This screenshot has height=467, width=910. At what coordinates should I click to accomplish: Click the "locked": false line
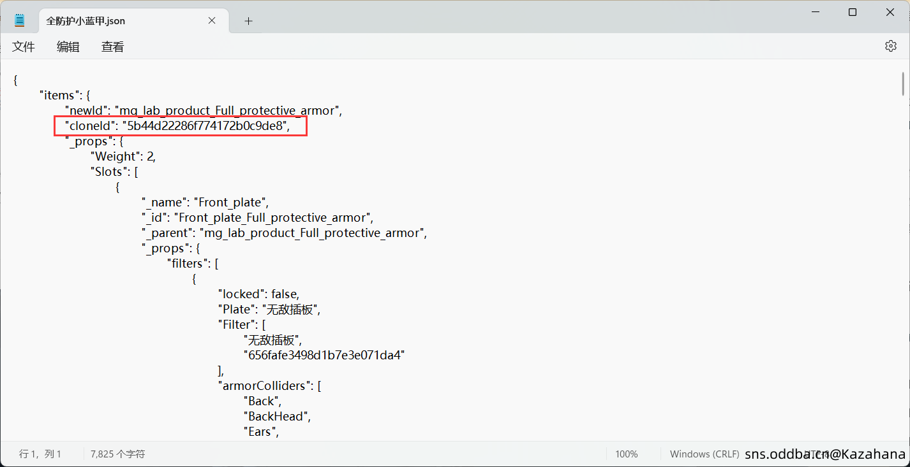tap(258, 294)
